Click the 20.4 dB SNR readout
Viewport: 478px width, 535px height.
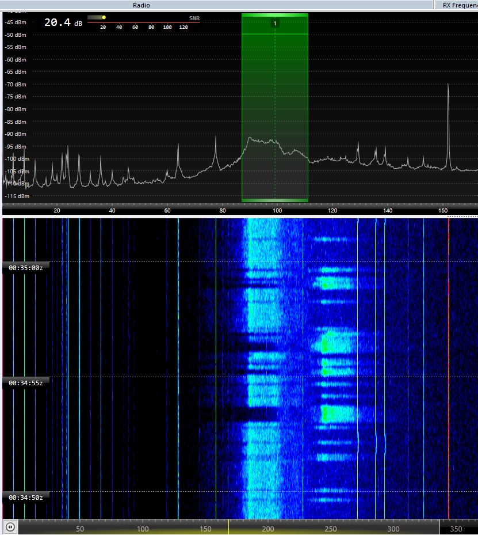point(63,23)
